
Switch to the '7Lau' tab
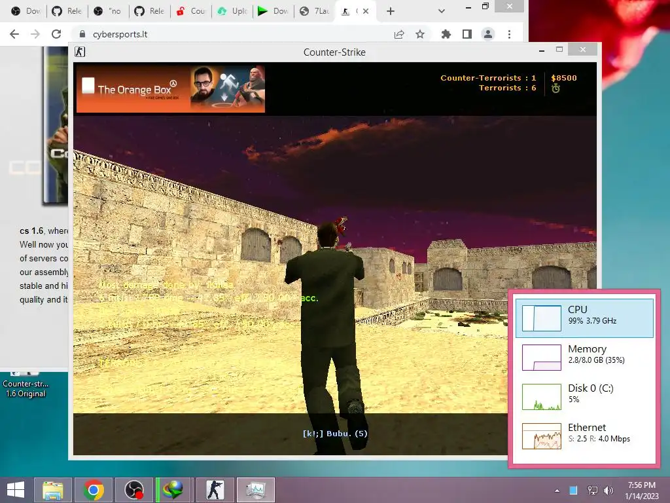coord(315,11)
